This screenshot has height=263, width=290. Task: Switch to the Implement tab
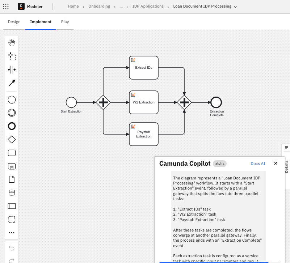coord(41,22)
